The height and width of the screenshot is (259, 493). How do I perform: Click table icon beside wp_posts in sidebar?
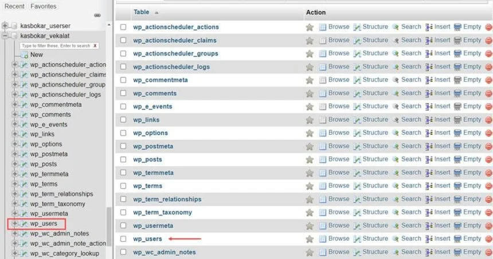click(24, 164)
